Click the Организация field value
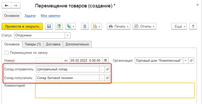 pyautogui.click(x=159, y=60)
